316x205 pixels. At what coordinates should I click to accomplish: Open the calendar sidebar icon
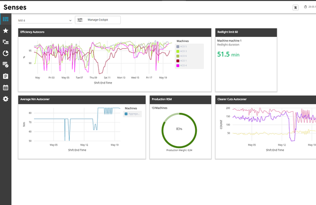6,88
